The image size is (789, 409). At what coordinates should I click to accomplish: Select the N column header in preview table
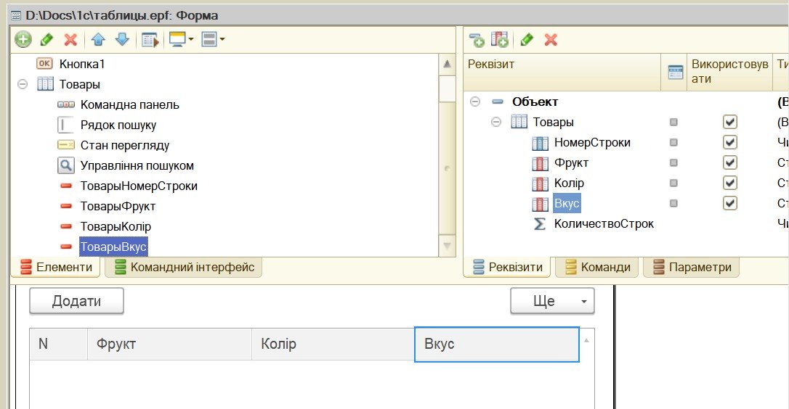tap(58, 344)
